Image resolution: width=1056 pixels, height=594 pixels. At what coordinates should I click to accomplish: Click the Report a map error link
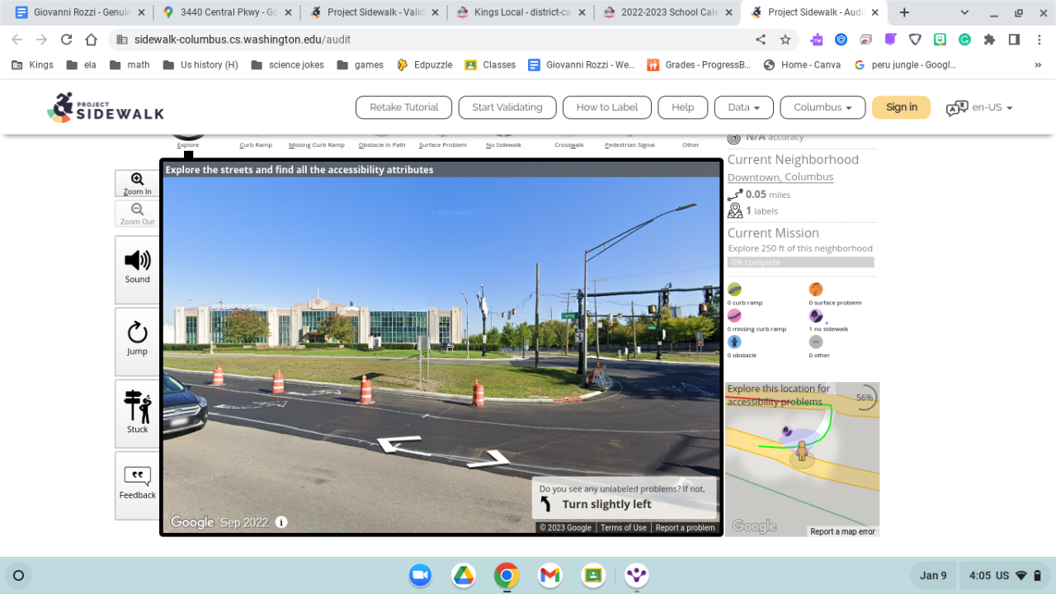click(x=842, y=532)
